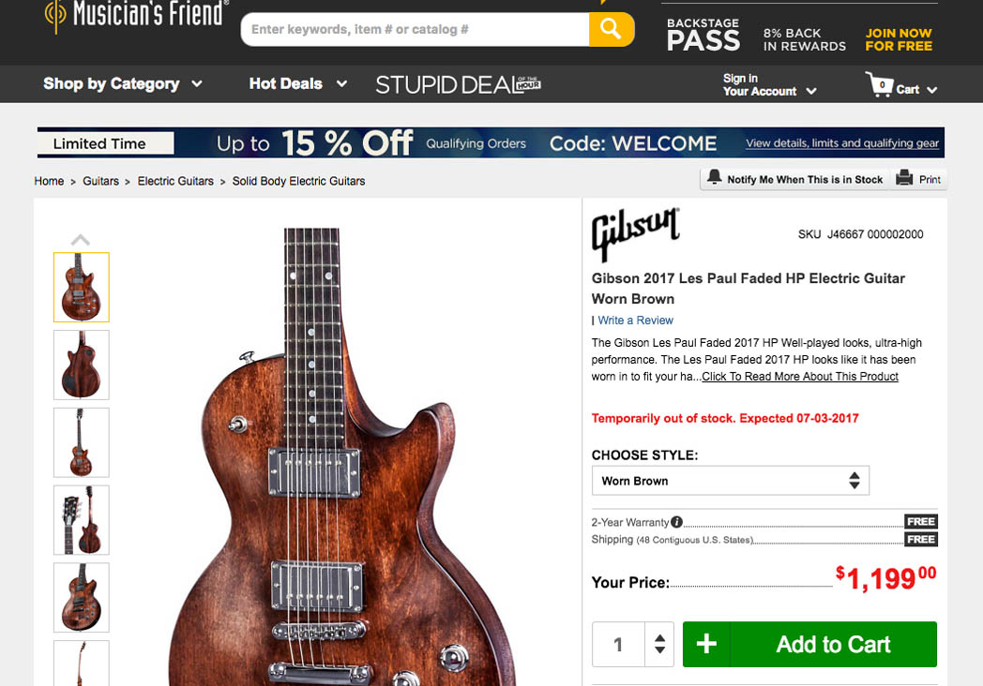Increase quantity with the stepper arrow
The width and height of the screenshot is (983, 686).
659,638
